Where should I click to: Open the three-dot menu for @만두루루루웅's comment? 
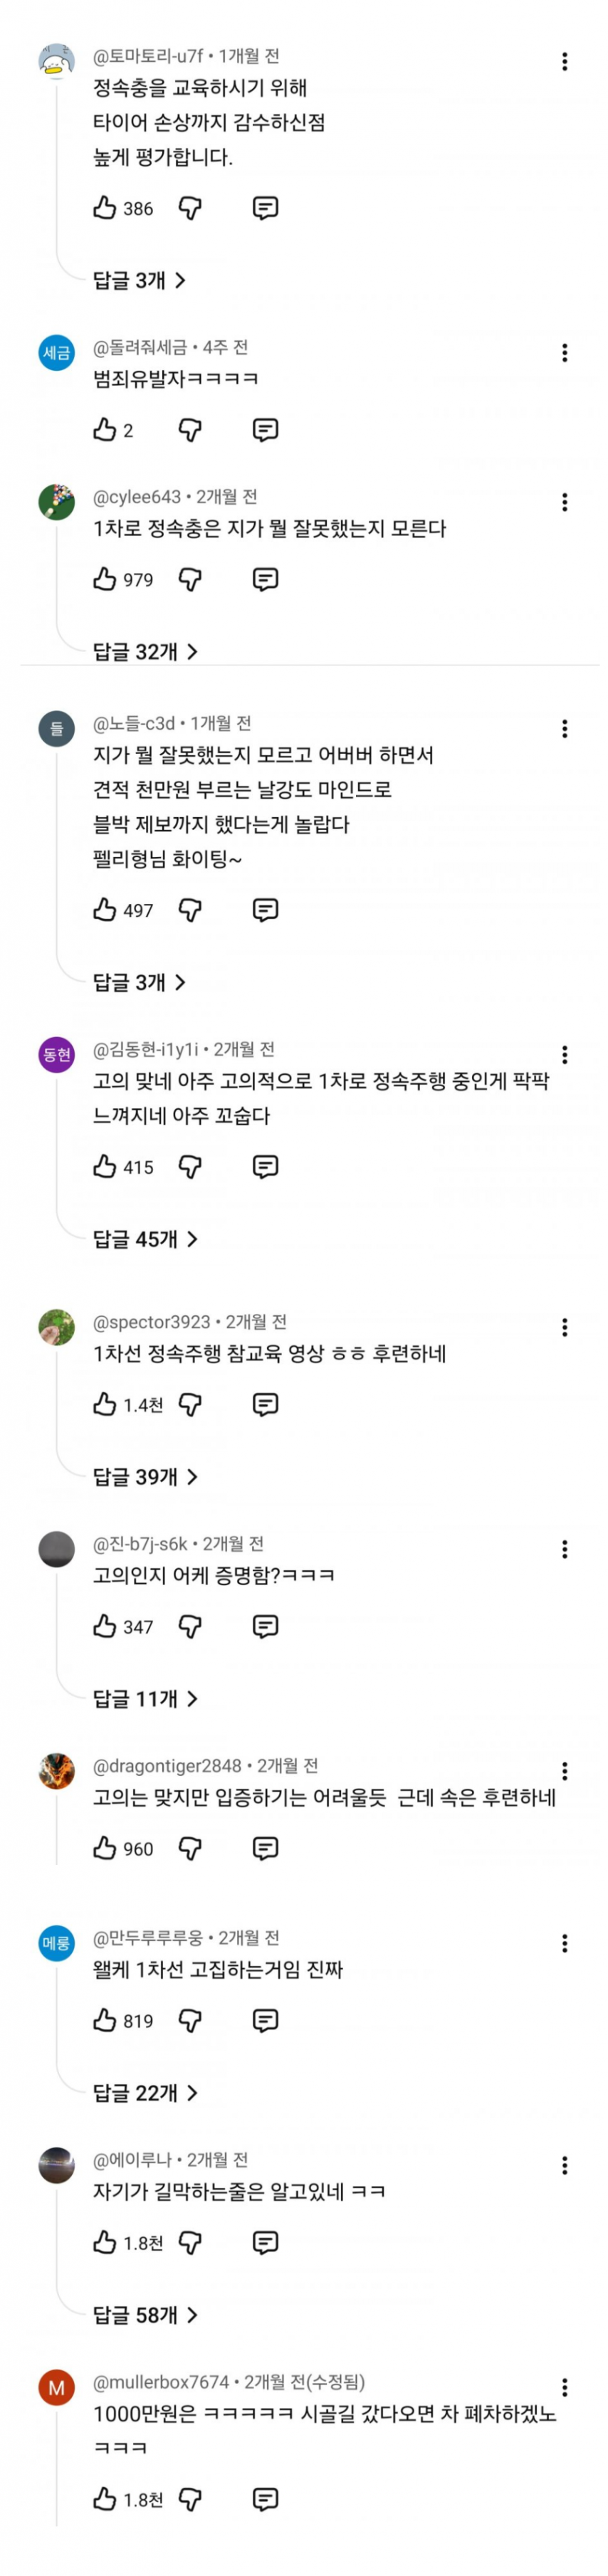tap(565, 1943)
